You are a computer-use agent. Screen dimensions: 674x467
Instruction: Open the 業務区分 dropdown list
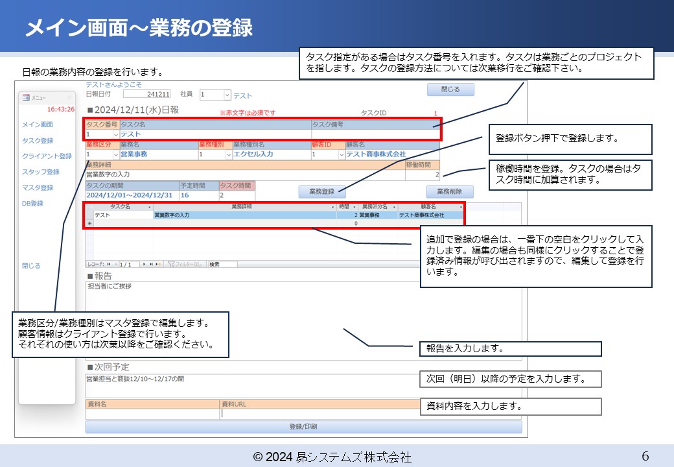[115, 156]
